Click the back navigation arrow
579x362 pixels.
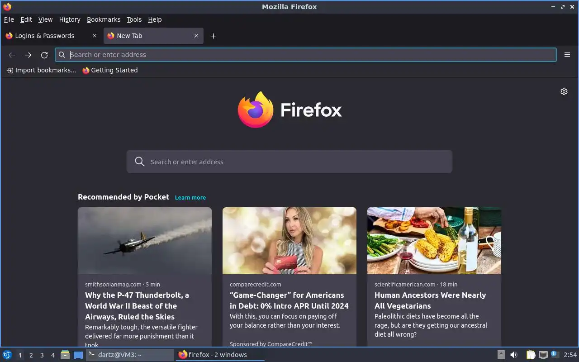[12, 55]
